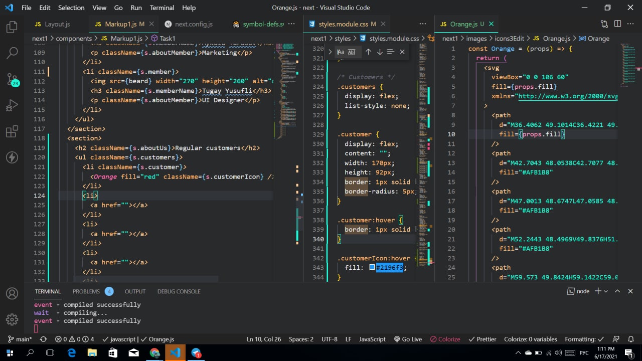
Task: Open the Explorer view in the activity bar
Action: click(x=12, y=27)
